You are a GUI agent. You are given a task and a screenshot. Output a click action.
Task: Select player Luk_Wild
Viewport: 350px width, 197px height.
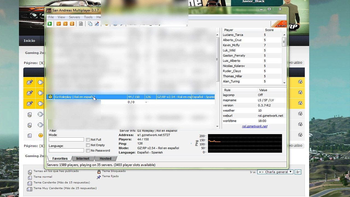point(252,51)
